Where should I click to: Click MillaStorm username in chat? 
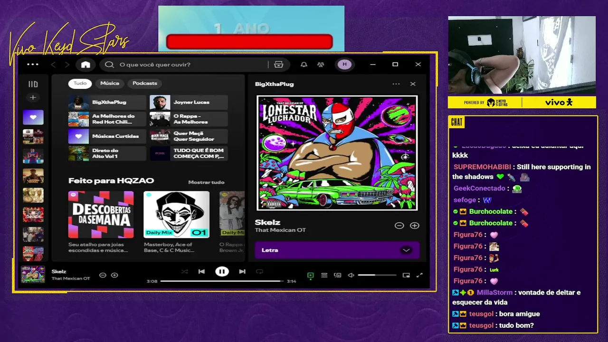(495, 293)
